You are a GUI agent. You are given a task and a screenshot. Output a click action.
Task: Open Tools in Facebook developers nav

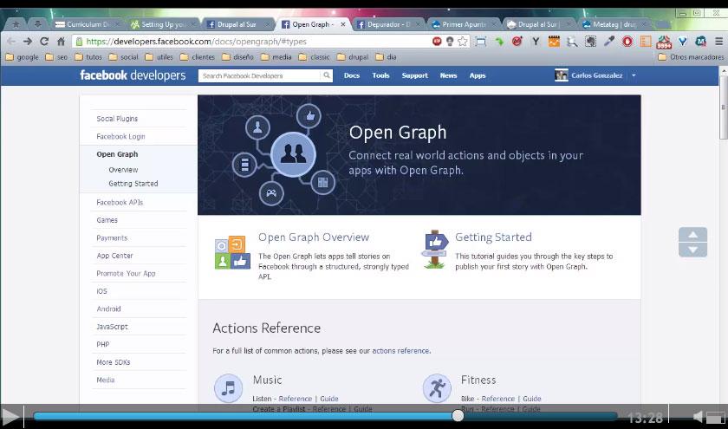(380, 75)
